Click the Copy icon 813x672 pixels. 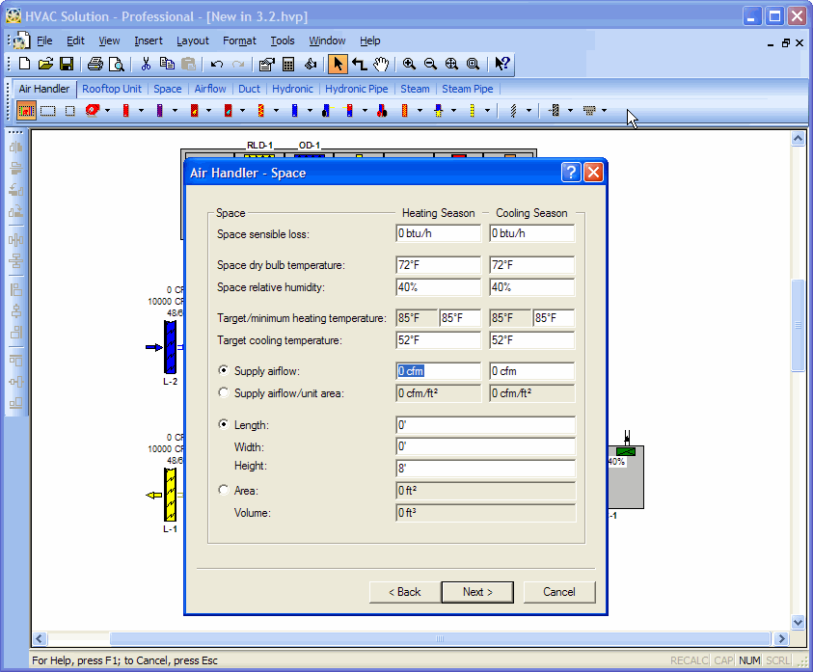pyautogui.click(x=167, y=64)
